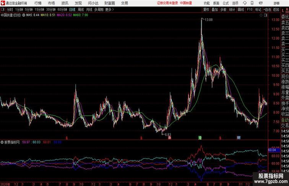
Task: Open the 多周期 multi-period view
Action: [x=99, y=10]
